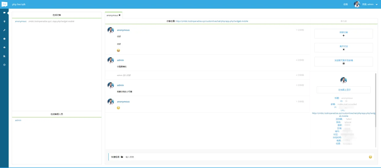Select the anonymous conversation tab
The width and height of the screenshot is (381, 168).
pos(112,15)
